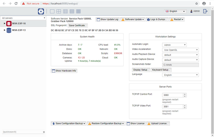Open the All servers dropdown
The height and width of the screenshot is (137, 214).
click(23, 18)
